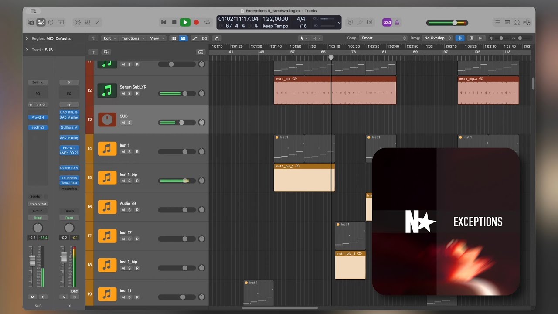558x314 pixels.
Task: Click the track hierarchy up-arrow button
Action: click(93, 38)
